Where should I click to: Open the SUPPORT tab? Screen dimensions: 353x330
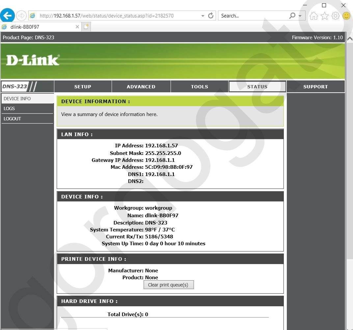[x=315, y=86]
